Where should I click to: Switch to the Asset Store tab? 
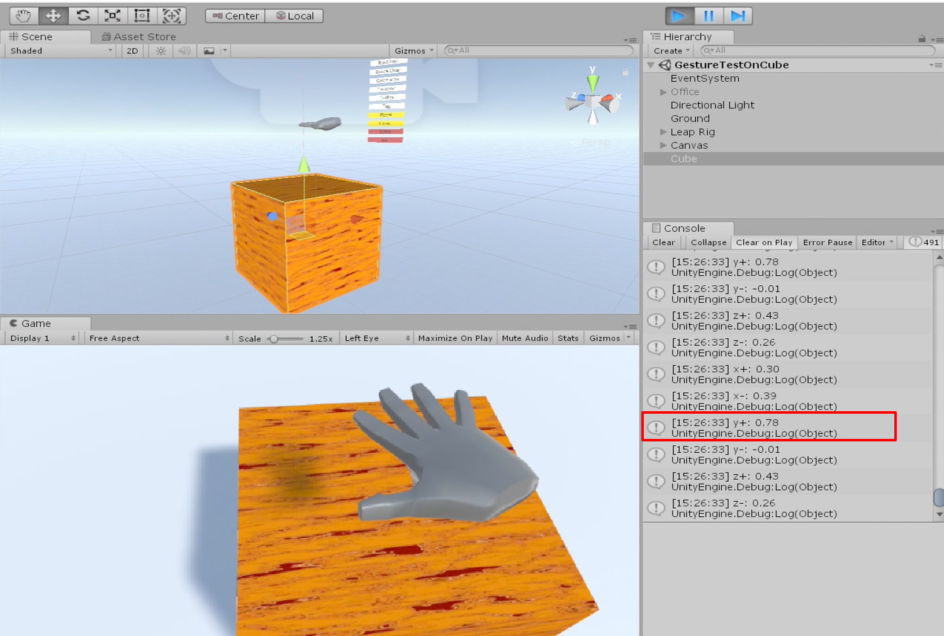(x=138, y=37)
